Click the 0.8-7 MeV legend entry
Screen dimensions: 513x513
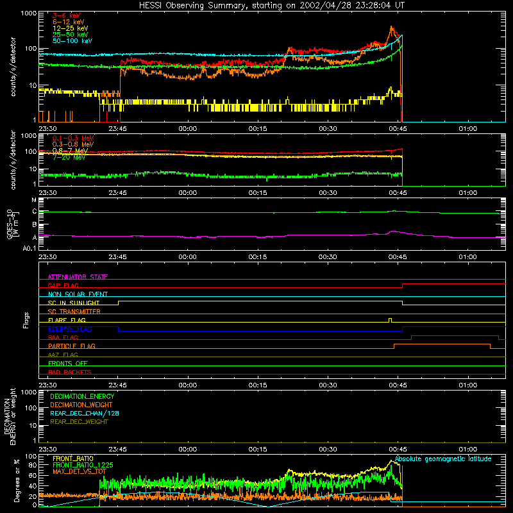pyautogui.click(x=70, y=151)
